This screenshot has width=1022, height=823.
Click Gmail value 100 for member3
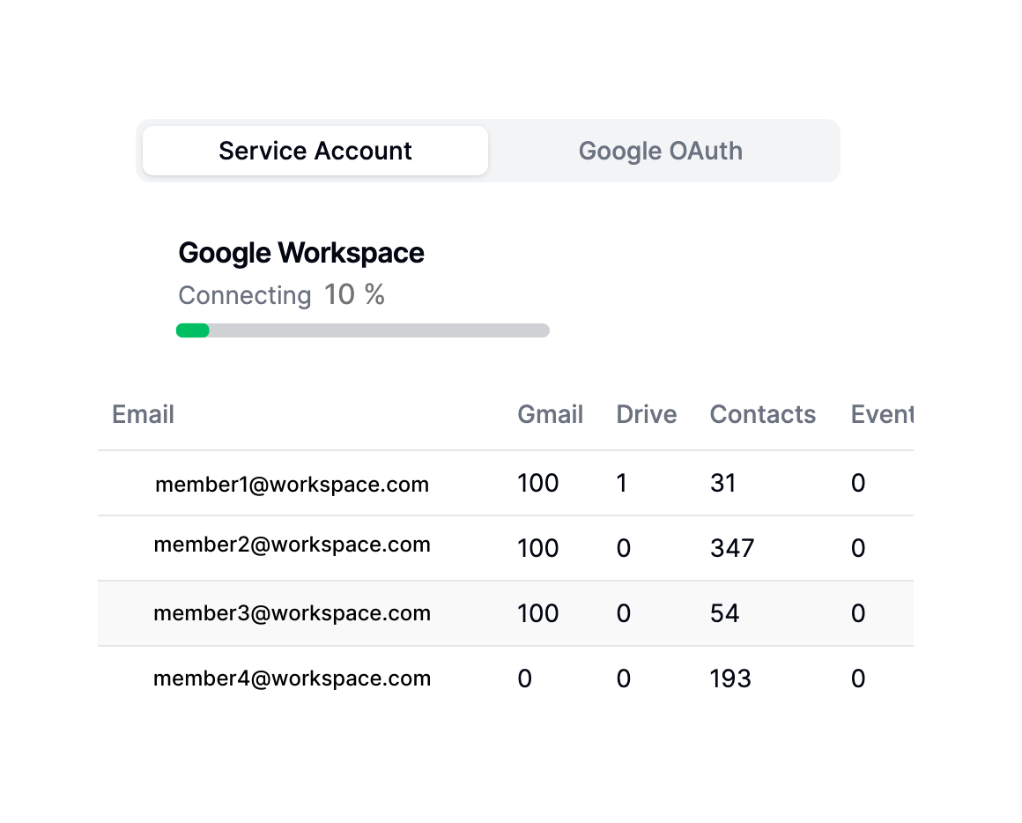coord(537,613)
